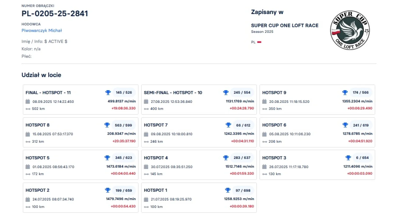Click the trophy icon in SEMI-FINAL - HOTSPOT - 10 card
The image size is (398, 218).
pos(226,93)
